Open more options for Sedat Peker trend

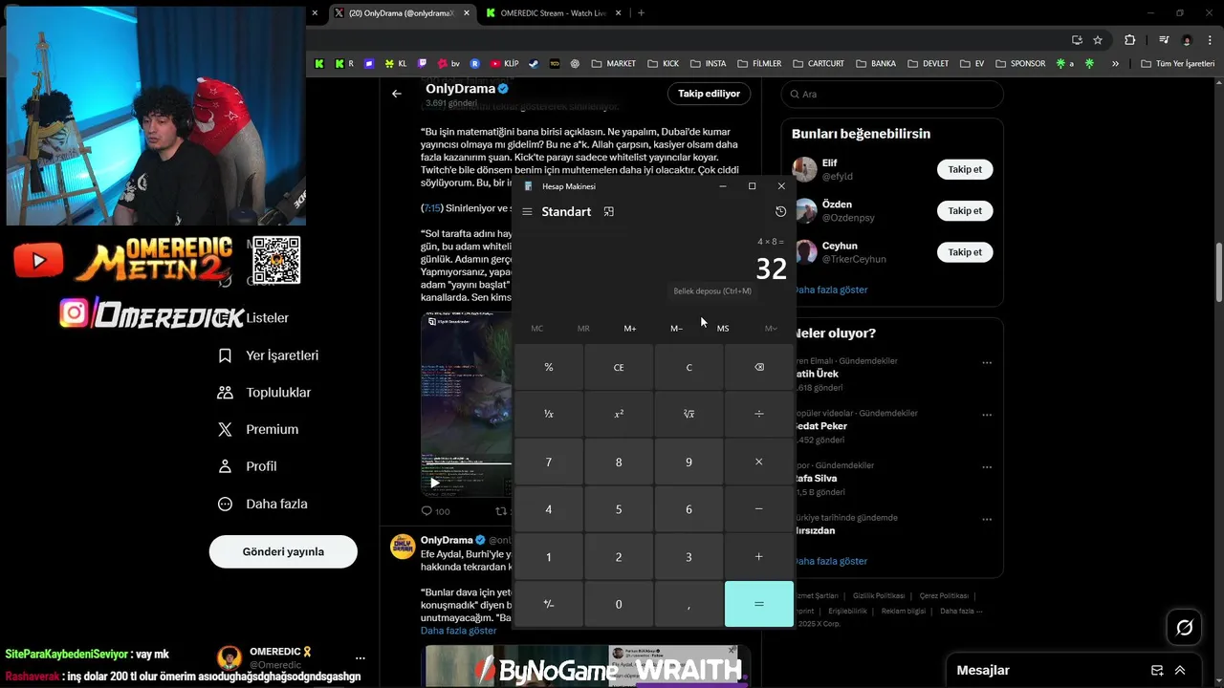(x=987, y=416)
